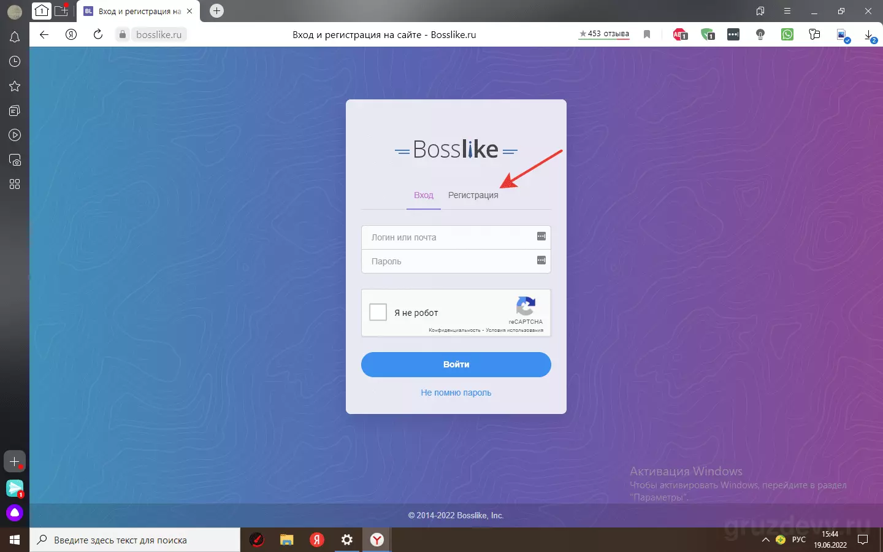Bookmark this page in the address bar

(646, 34)
